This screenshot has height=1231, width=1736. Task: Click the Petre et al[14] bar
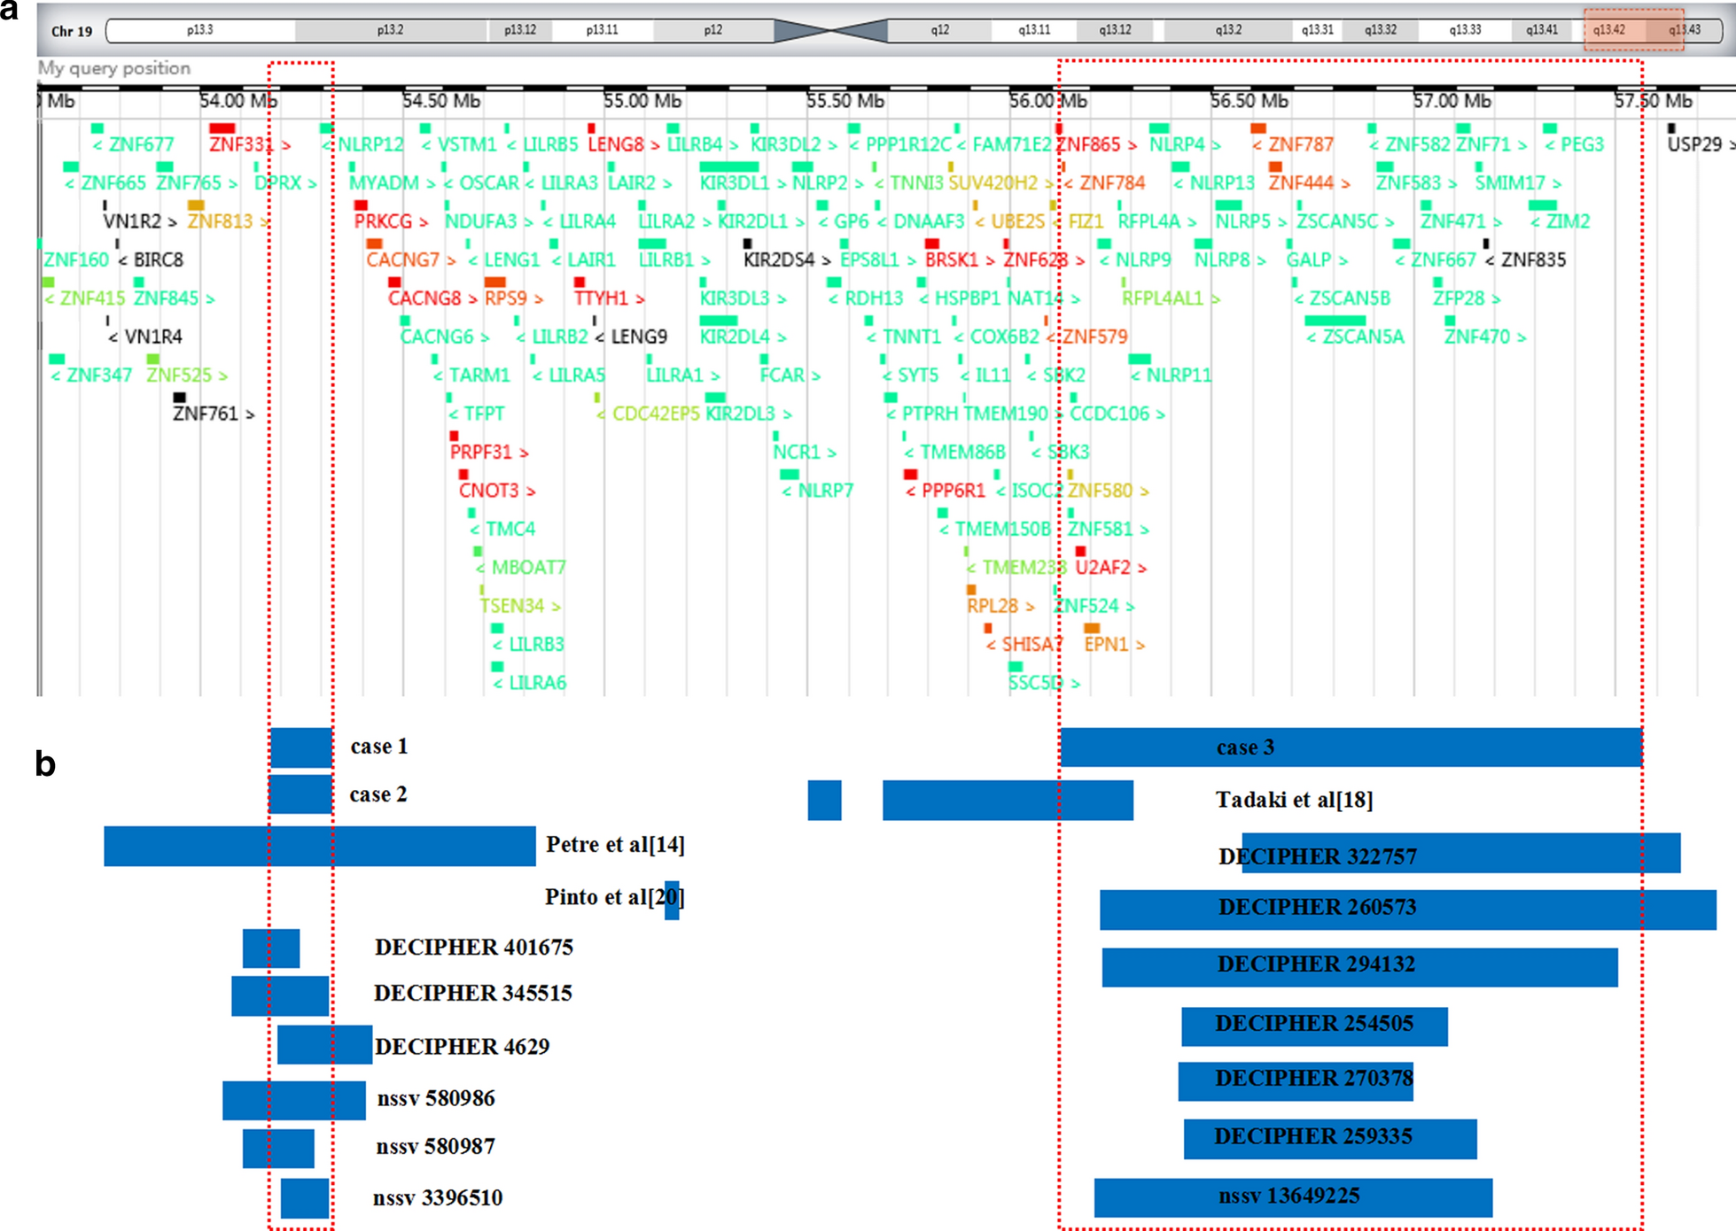click(320, 846)
